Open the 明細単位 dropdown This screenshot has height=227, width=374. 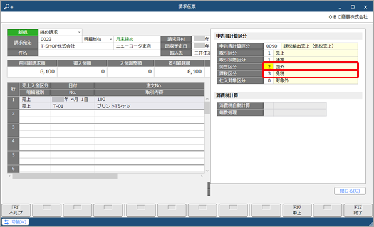[x=111, y=39]
